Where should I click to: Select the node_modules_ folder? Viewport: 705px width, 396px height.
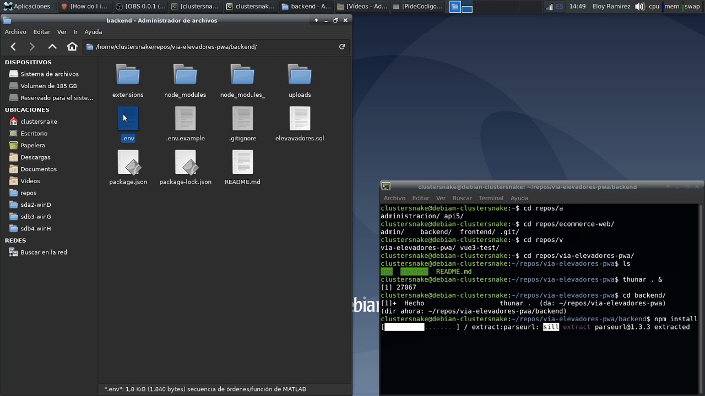pos(242,80)
